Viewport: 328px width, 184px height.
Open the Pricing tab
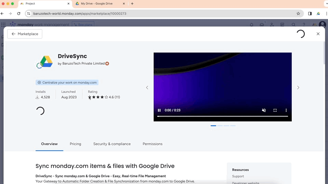(75, 144)
